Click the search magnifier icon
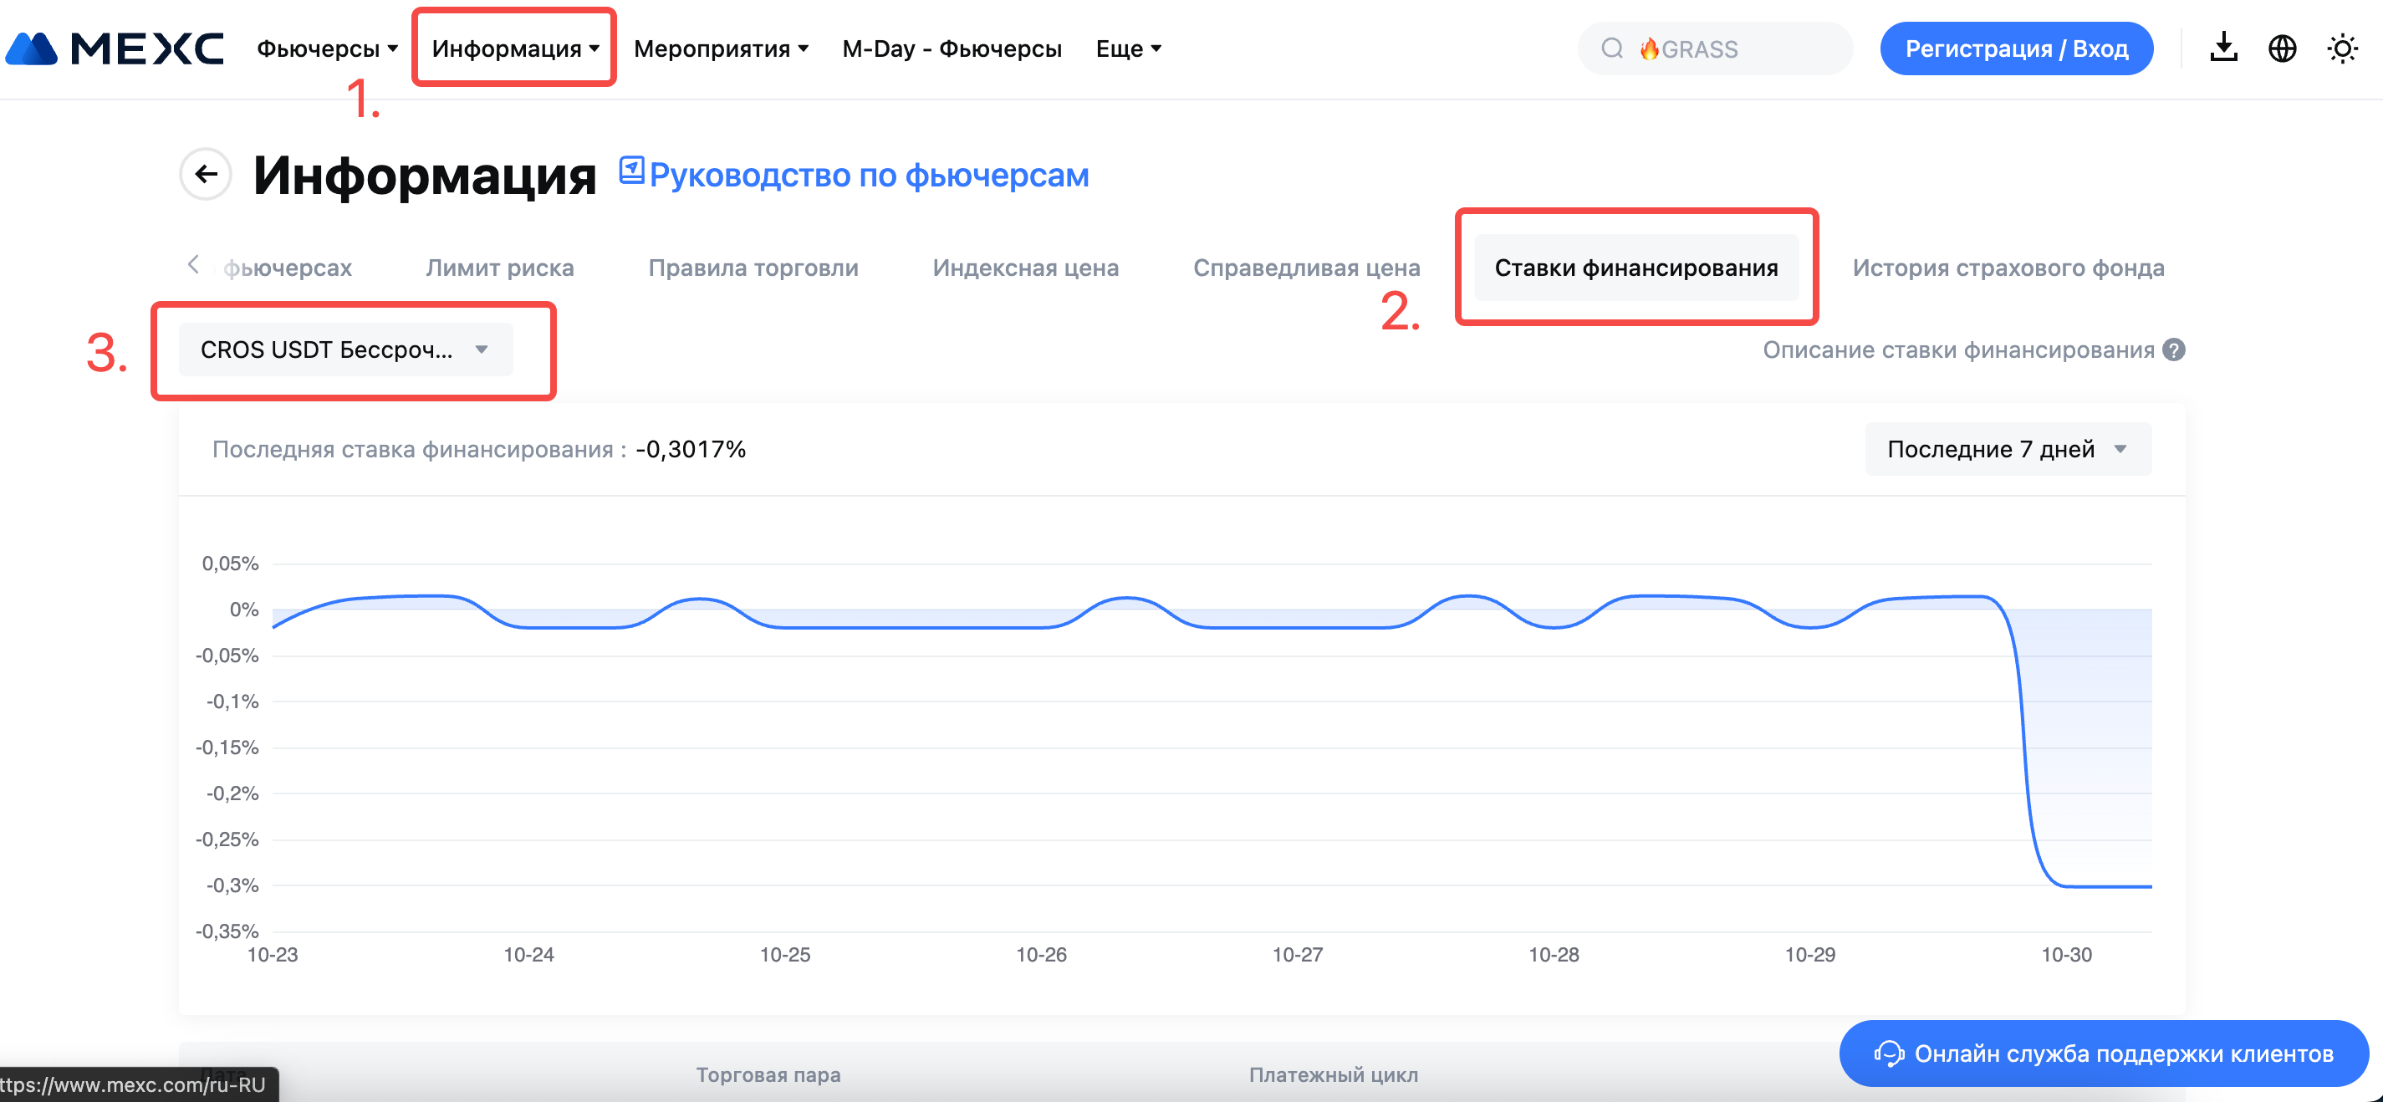 (1611, 48)
